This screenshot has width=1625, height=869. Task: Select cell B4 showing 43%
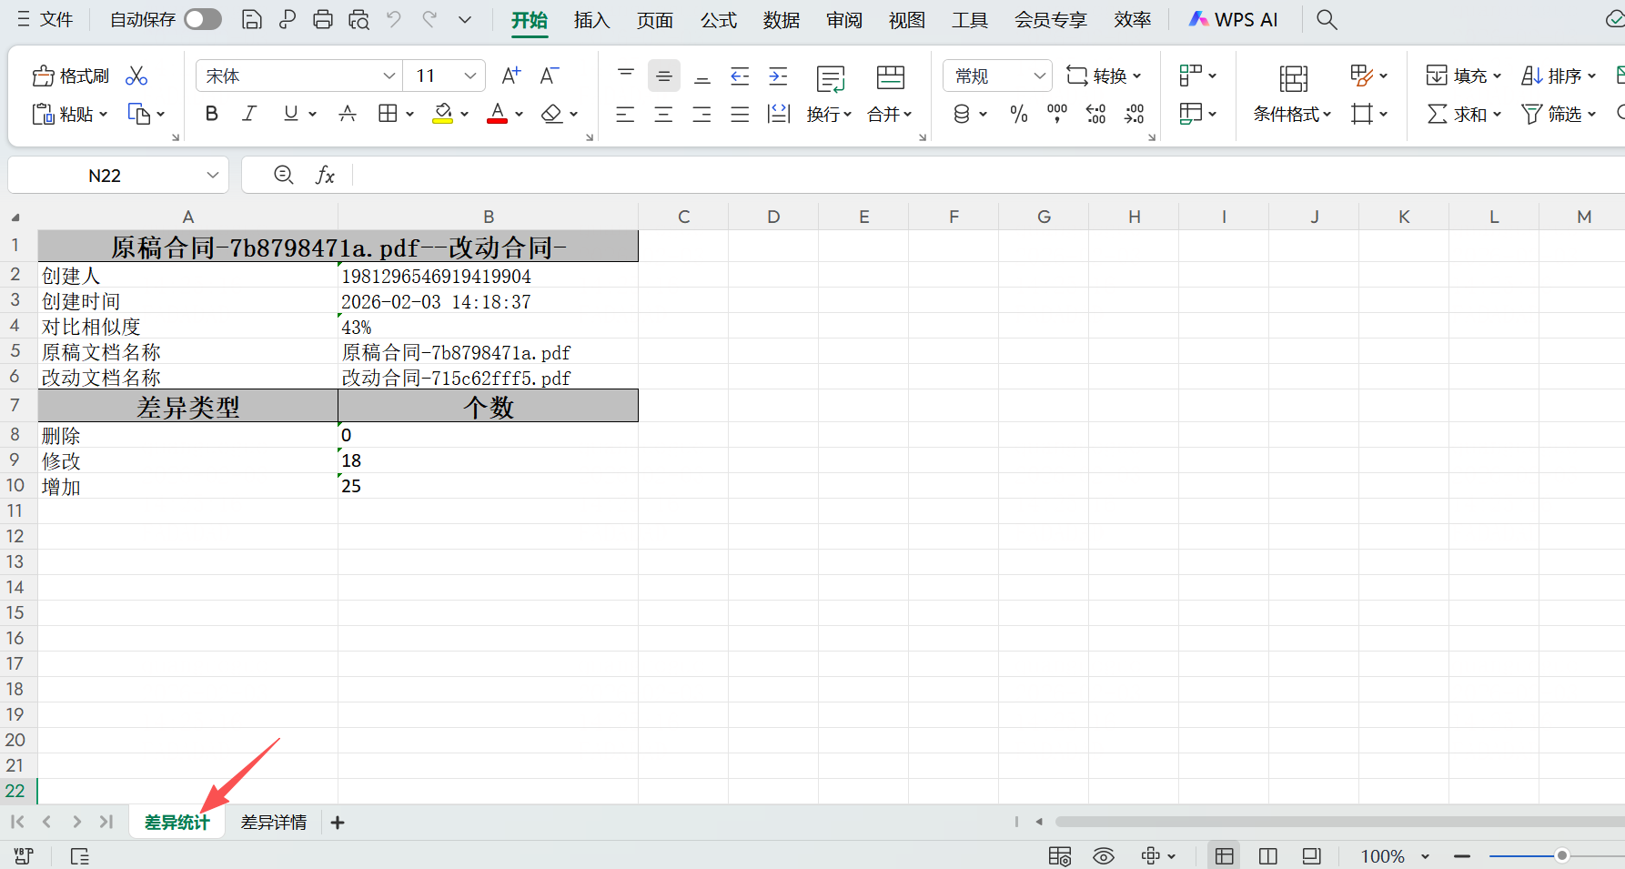pos(488,327)
